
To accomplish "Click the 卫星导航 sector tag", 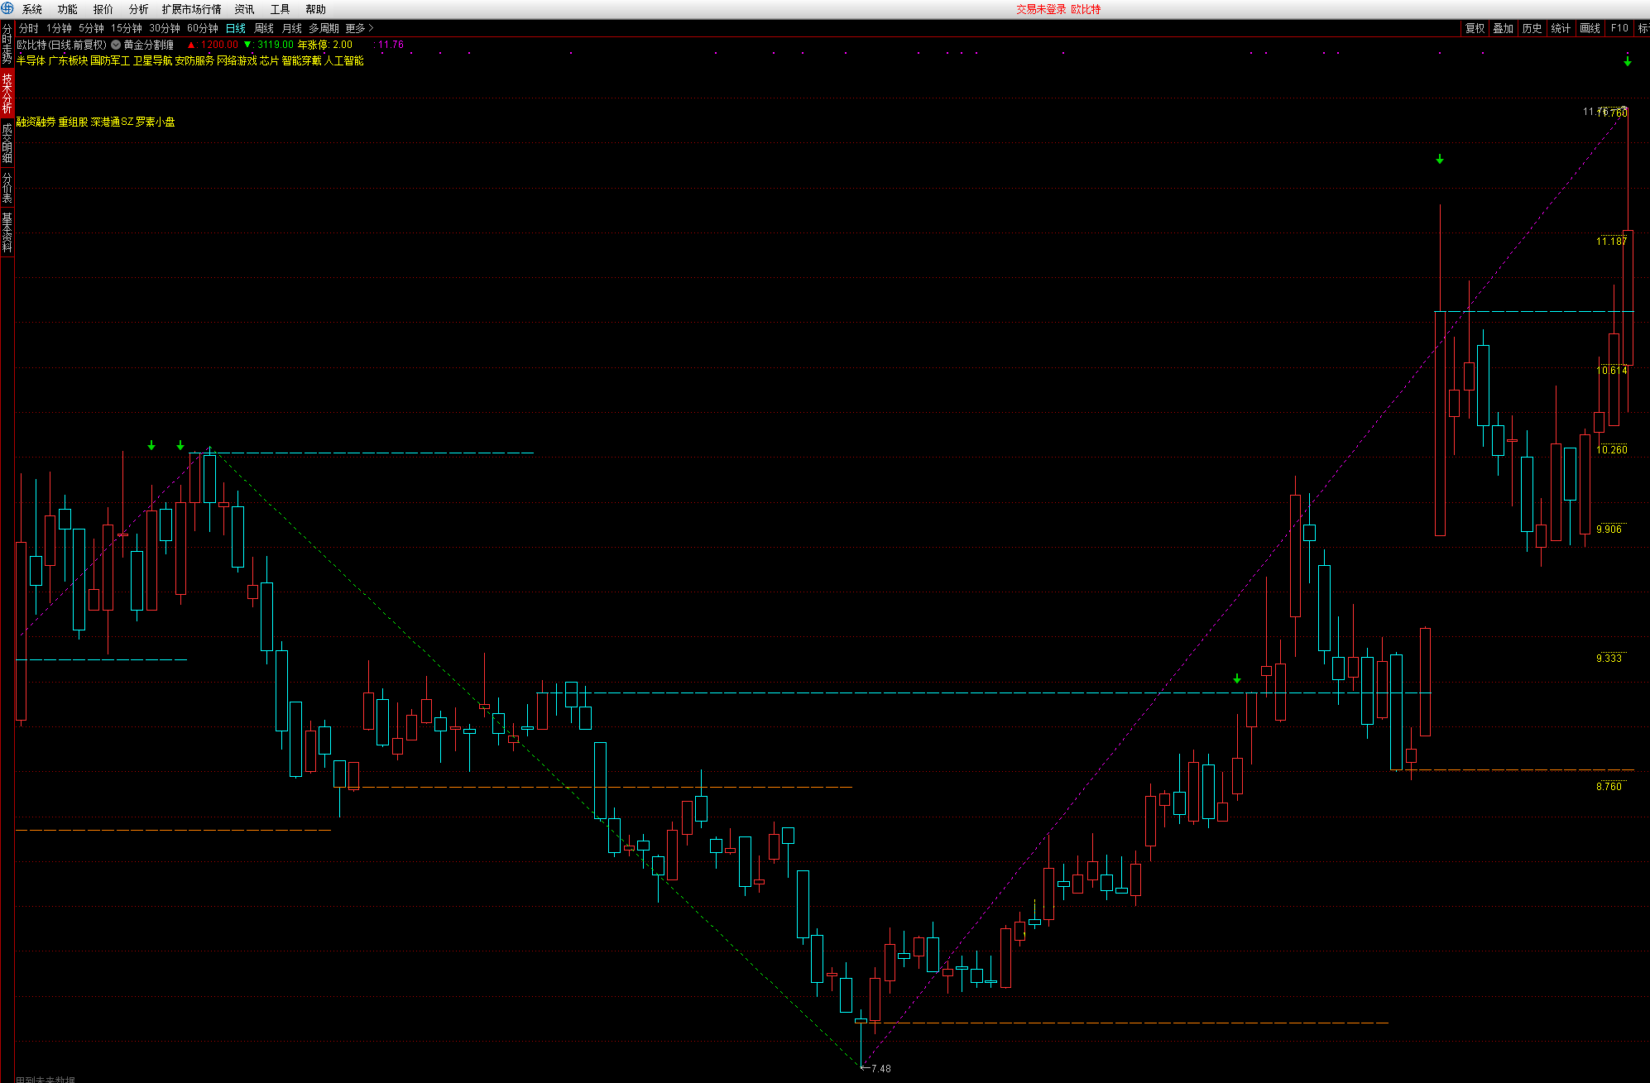I will (x=152, y=60).
